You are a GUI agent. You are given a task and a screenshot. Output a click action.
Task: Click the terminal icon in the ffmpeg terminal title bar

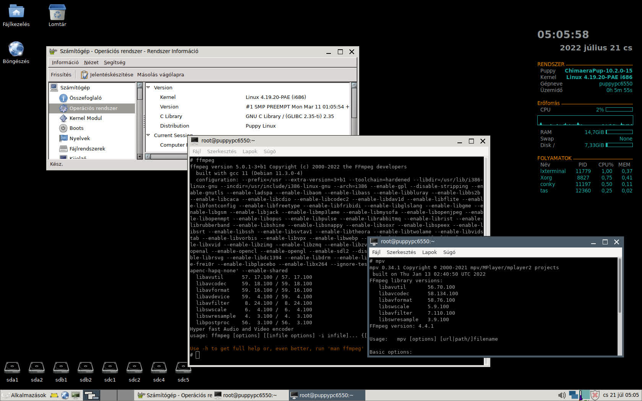pos(195,141)
